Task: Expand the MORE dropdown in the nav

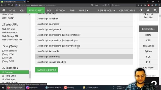Action: tap(83, 10)
